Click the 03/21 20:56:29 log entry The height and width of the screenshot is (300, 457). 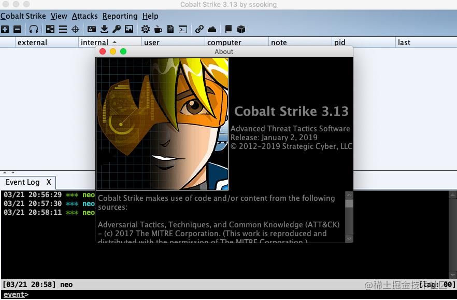click(49, 195)
